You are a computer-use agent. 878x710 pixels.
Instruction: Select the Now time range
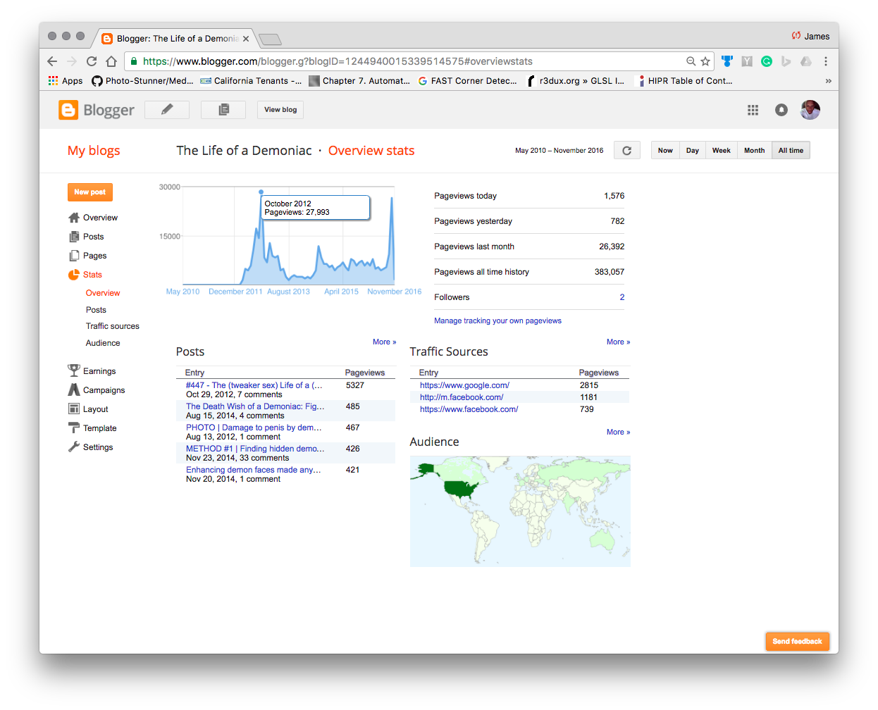(665, 150)
